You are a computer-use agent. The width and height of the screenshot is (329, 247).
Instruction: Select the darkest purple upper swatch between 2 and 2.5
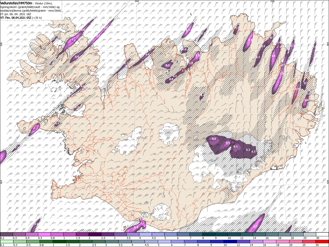95,234
